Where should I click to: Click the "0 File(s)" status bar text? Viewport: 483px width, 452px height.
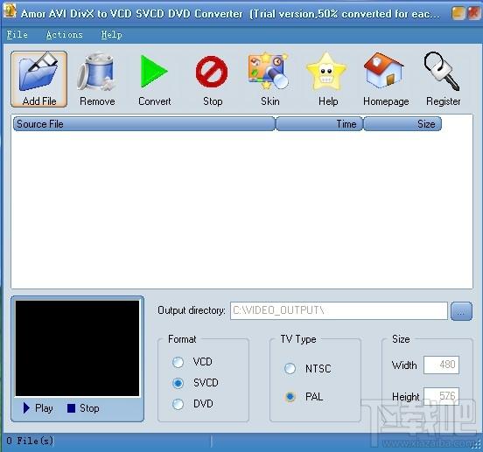click(x=30, y=441)
